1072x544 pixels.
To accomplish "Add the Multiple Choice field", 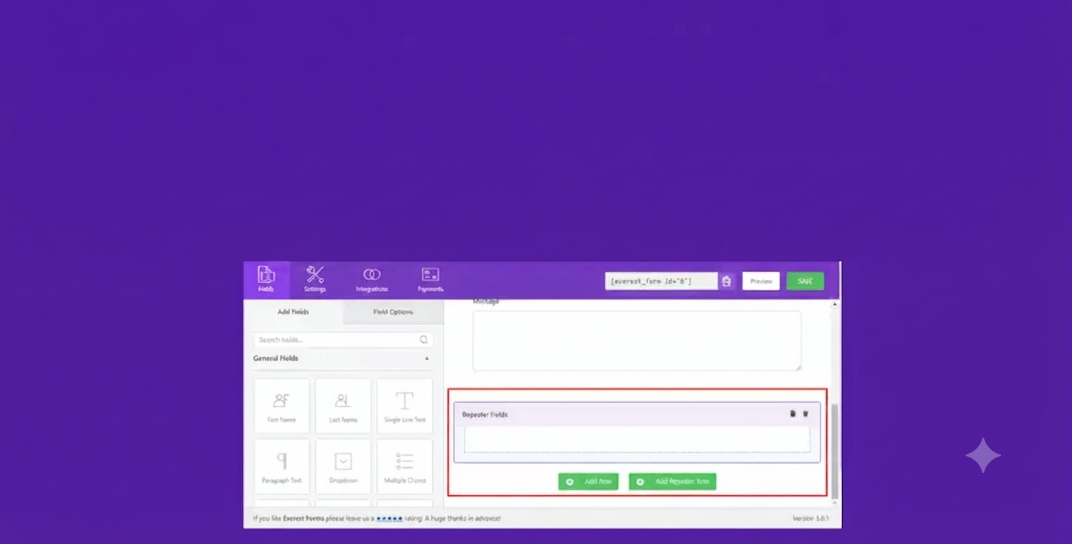I will (405, 466).
